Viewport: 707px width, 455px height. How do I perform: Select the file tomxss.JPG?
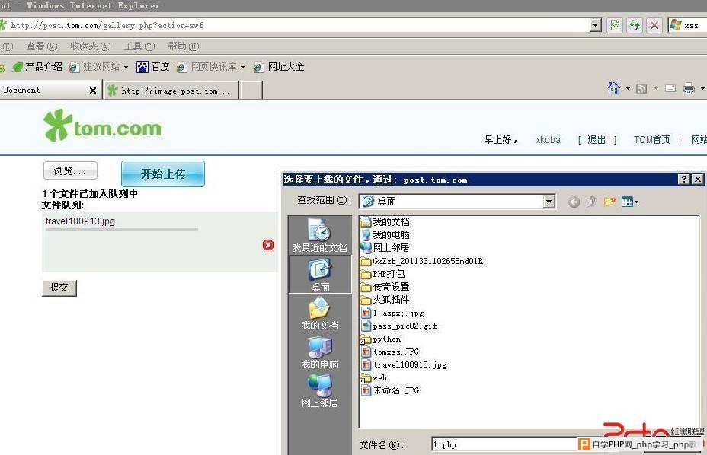pos(391,352)
